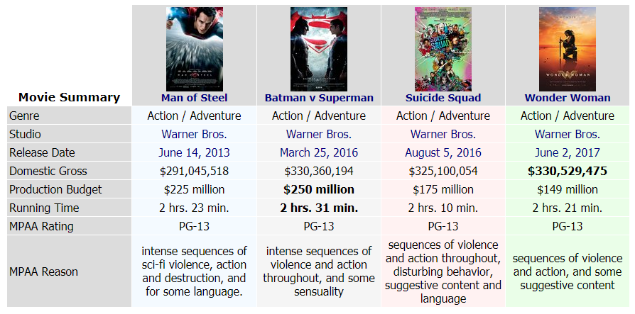Image resolution: width=635 pixels, height=314 pixels.
Task: Select the $330,529,475 domestic gross cell
Action: [x=568, y=171]
